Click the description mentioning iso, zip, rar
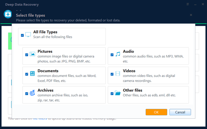 [63, 98]
